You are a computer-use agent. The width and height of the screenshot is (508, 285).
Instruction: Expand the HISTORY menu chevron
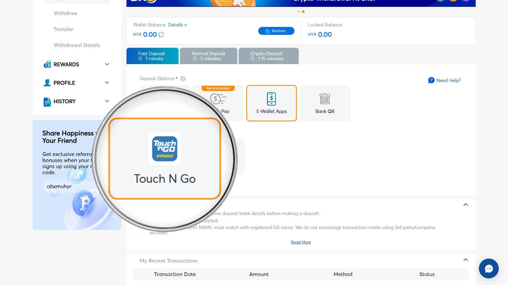click(x=107, y=101)
